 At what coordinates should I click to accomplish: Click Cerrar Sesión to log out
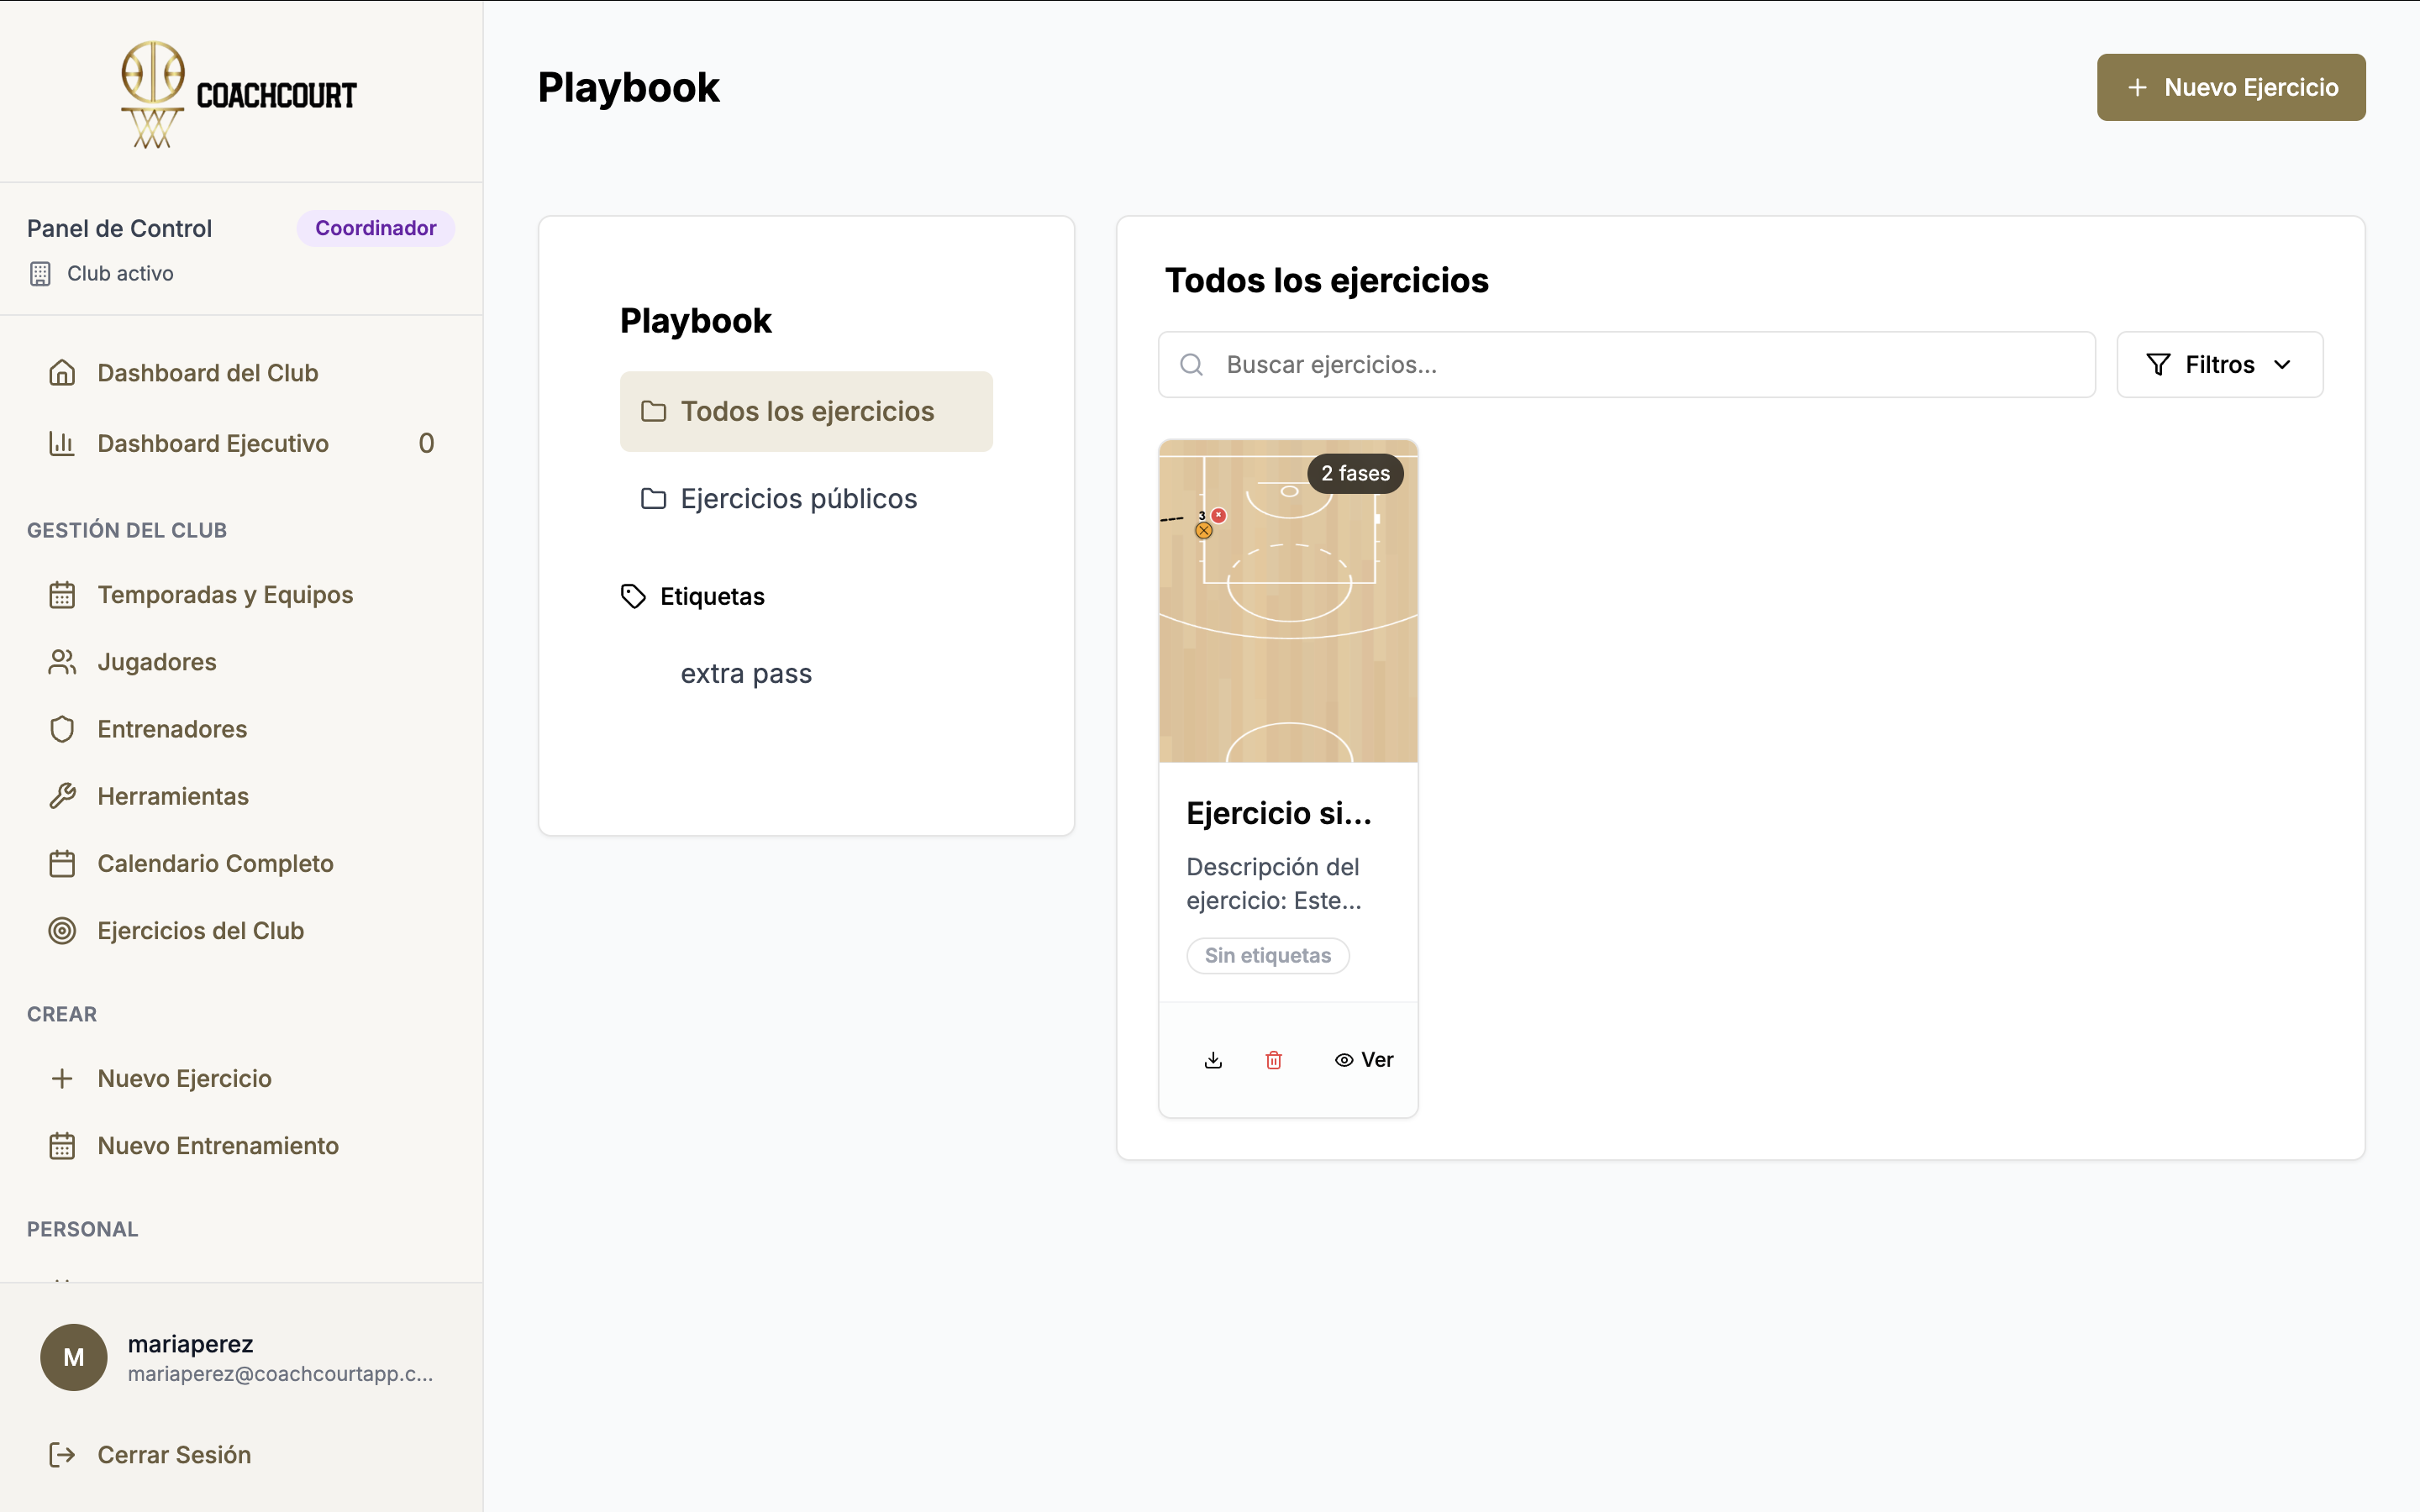(x=173, y=1455)
